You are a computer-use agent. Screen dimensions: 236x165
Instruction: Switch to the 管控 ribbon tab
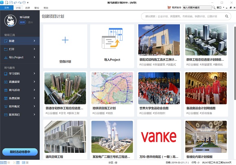coord(37,8)
